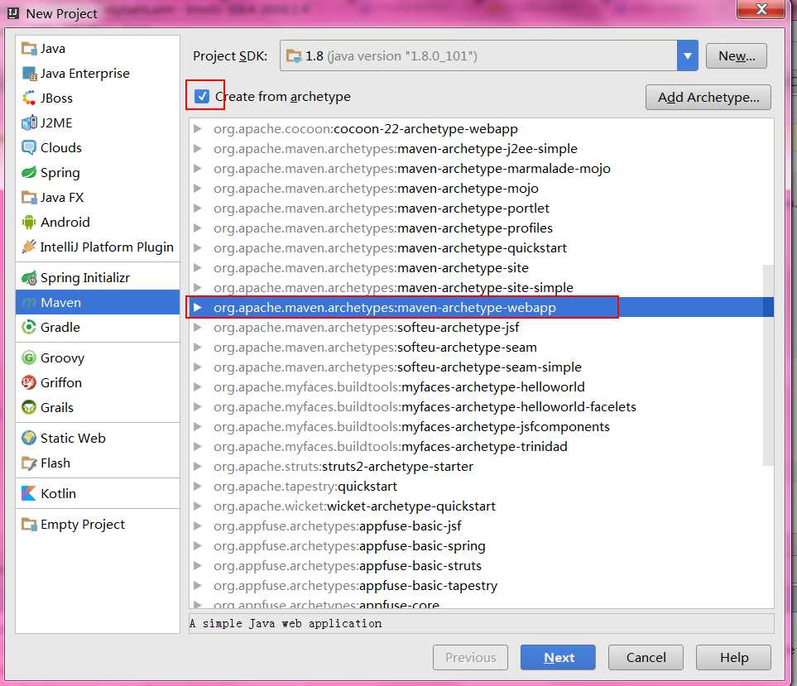Select appfuse-basic-jsf row
797x686 pixels.
click(482, 526)
